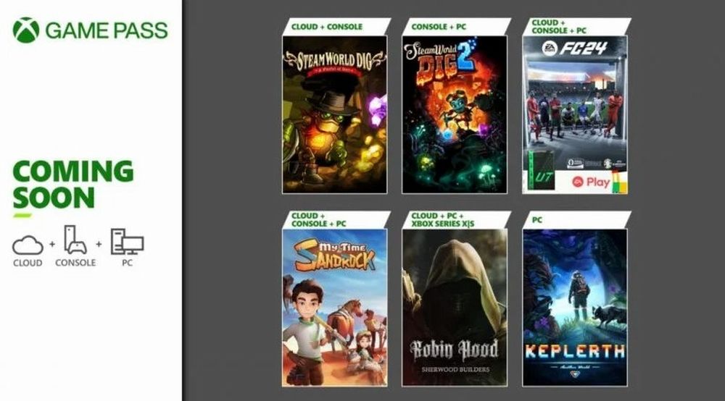Select the PC monitor platform icon

tap(127, 241)
